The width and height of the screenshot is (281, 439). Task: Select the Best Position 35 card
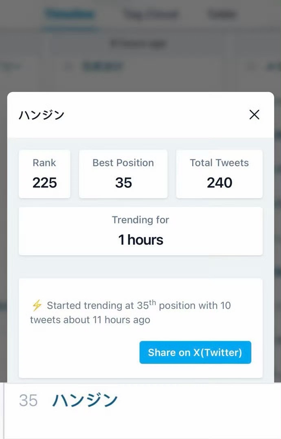tap(123, 174)
